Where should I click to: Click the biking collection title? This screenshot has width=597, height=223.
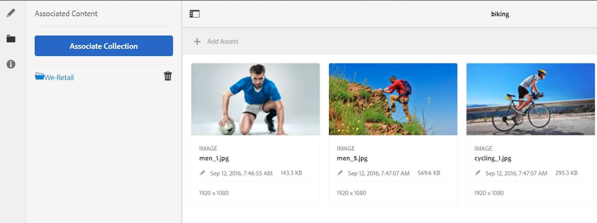(500, 14)
